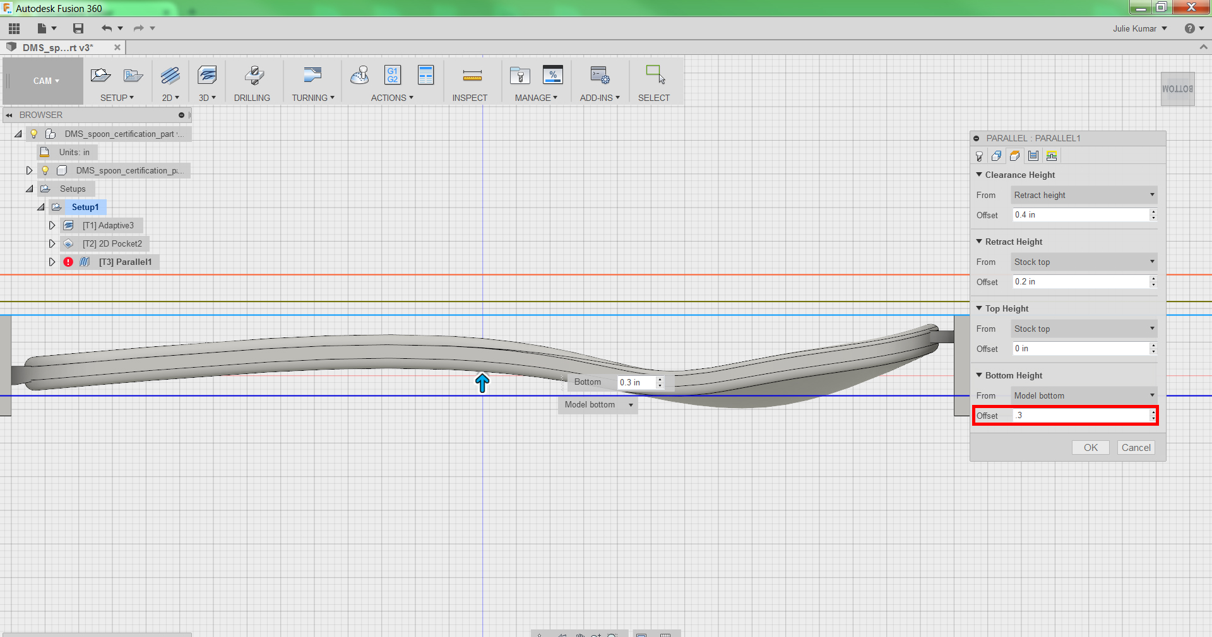Screen dimensions: 1212x637
Task: Open the setup sheet icon
Action: (426, 75)
